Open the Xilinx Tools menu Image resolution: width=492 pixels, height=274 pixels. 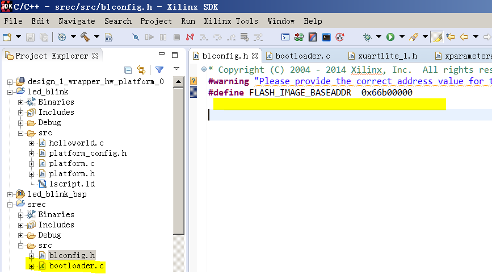click(x=231, y=21)
